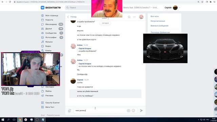Open Алёна's avatar in chat header

tap(141, 17)
